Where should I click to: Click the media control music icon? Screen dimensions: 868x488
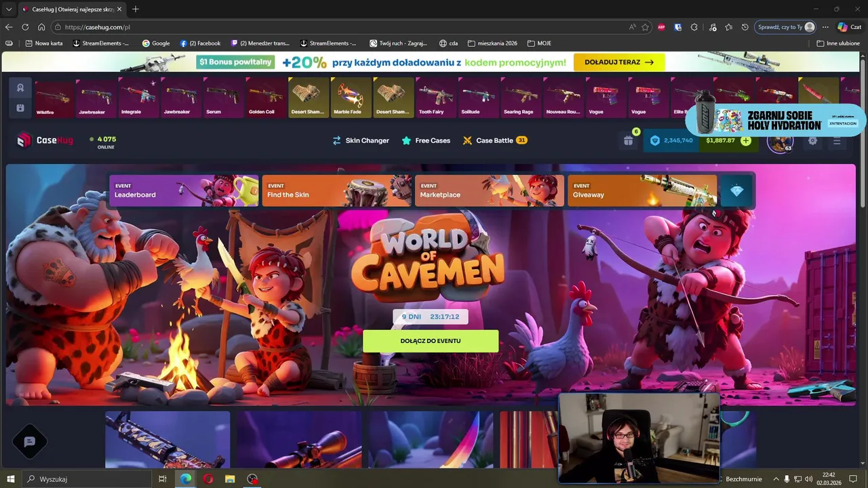tap(712, 27)
